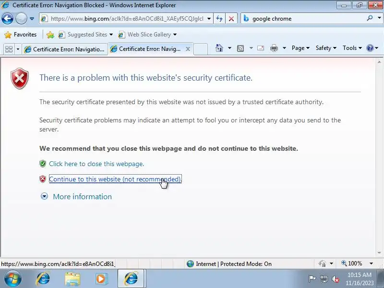Switch to the first Certificate Error tab
Screen dimensions: 384x288
(65, 49)
